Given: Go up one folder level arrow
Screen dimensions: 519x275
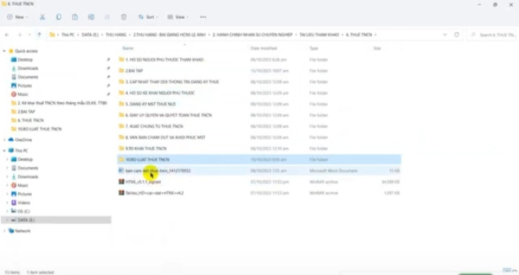Looking at the screenshot, I should tap(40, 34).
